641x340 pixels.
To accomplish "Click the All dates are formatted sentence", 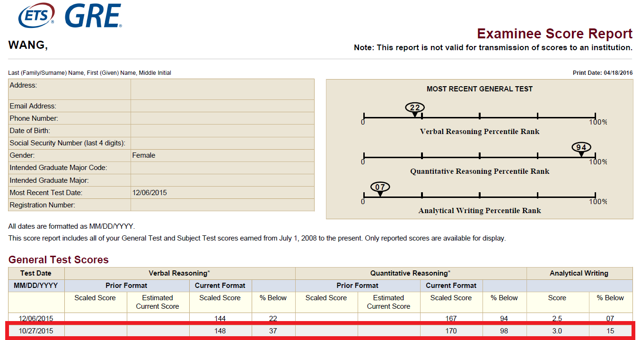I will [71, 227].
